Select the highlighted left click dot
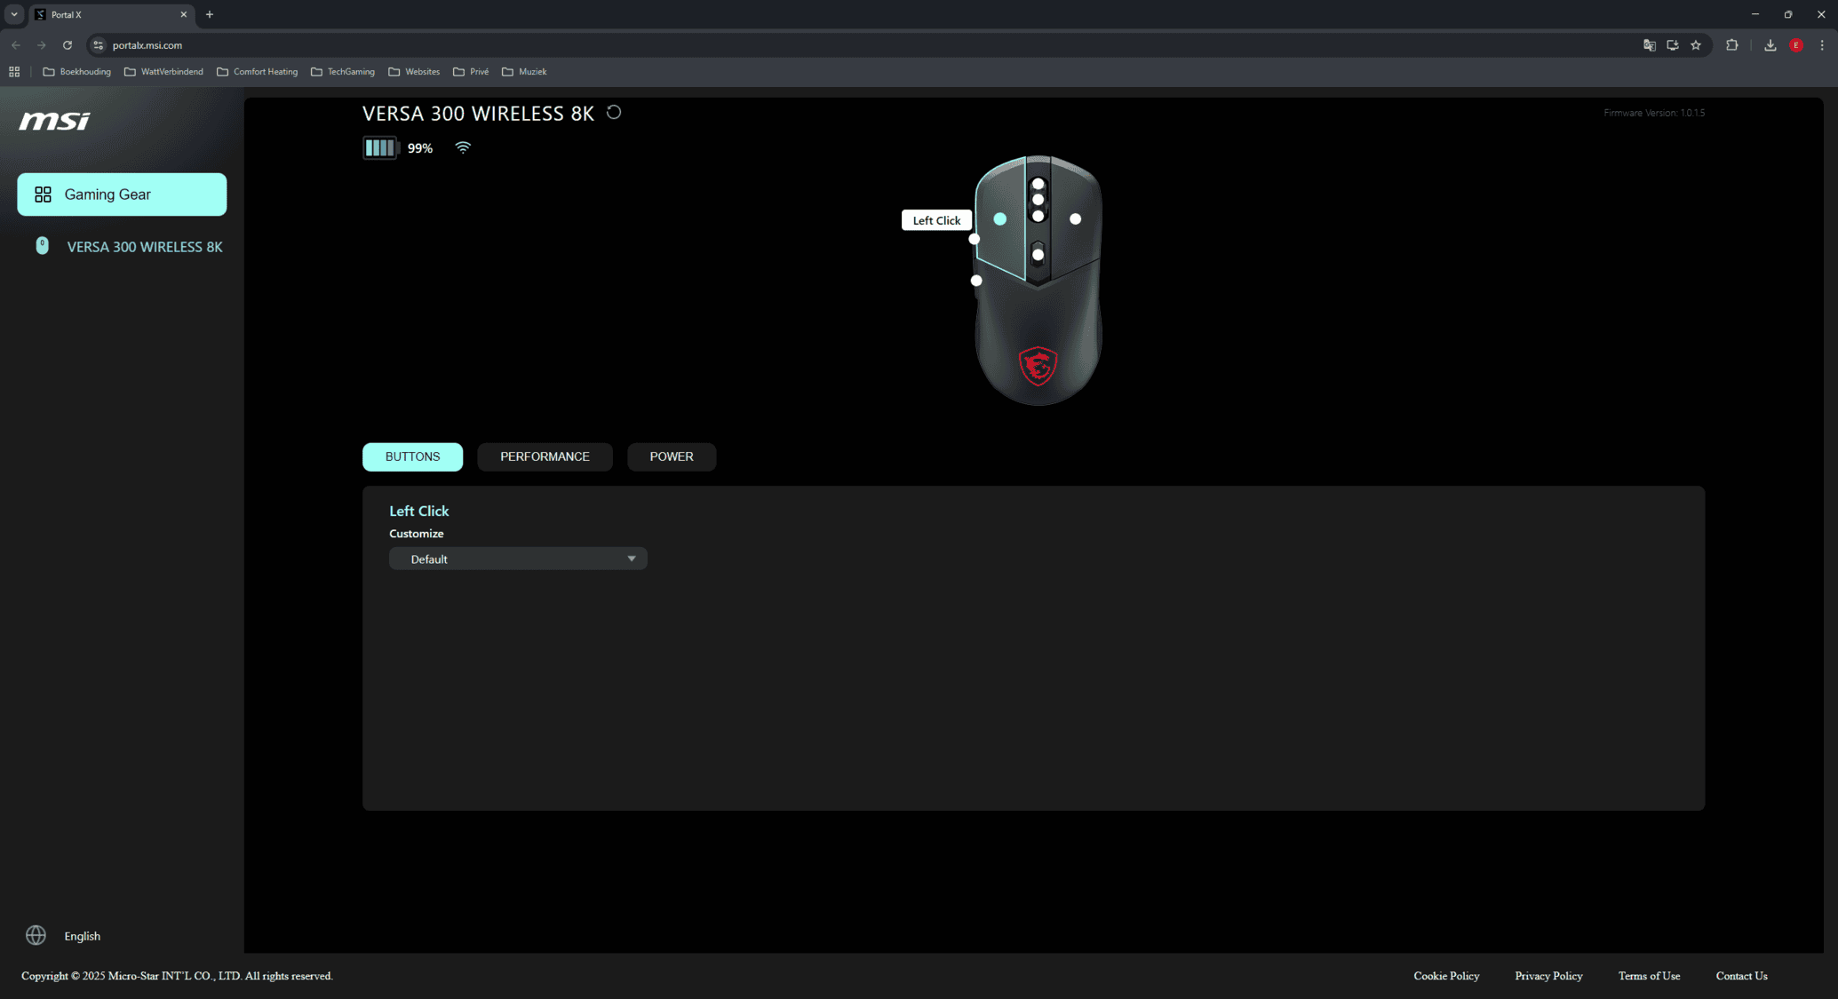Viewport: 1838px width, 999px height. click(x=1000, y=219)
